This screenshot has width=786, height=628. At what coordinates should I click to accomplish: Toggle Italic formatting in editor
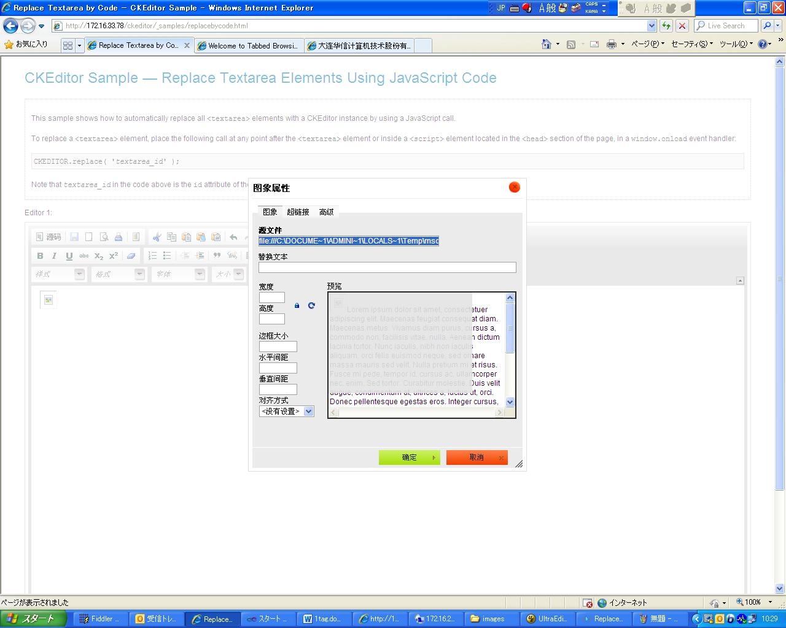point(55,256)
